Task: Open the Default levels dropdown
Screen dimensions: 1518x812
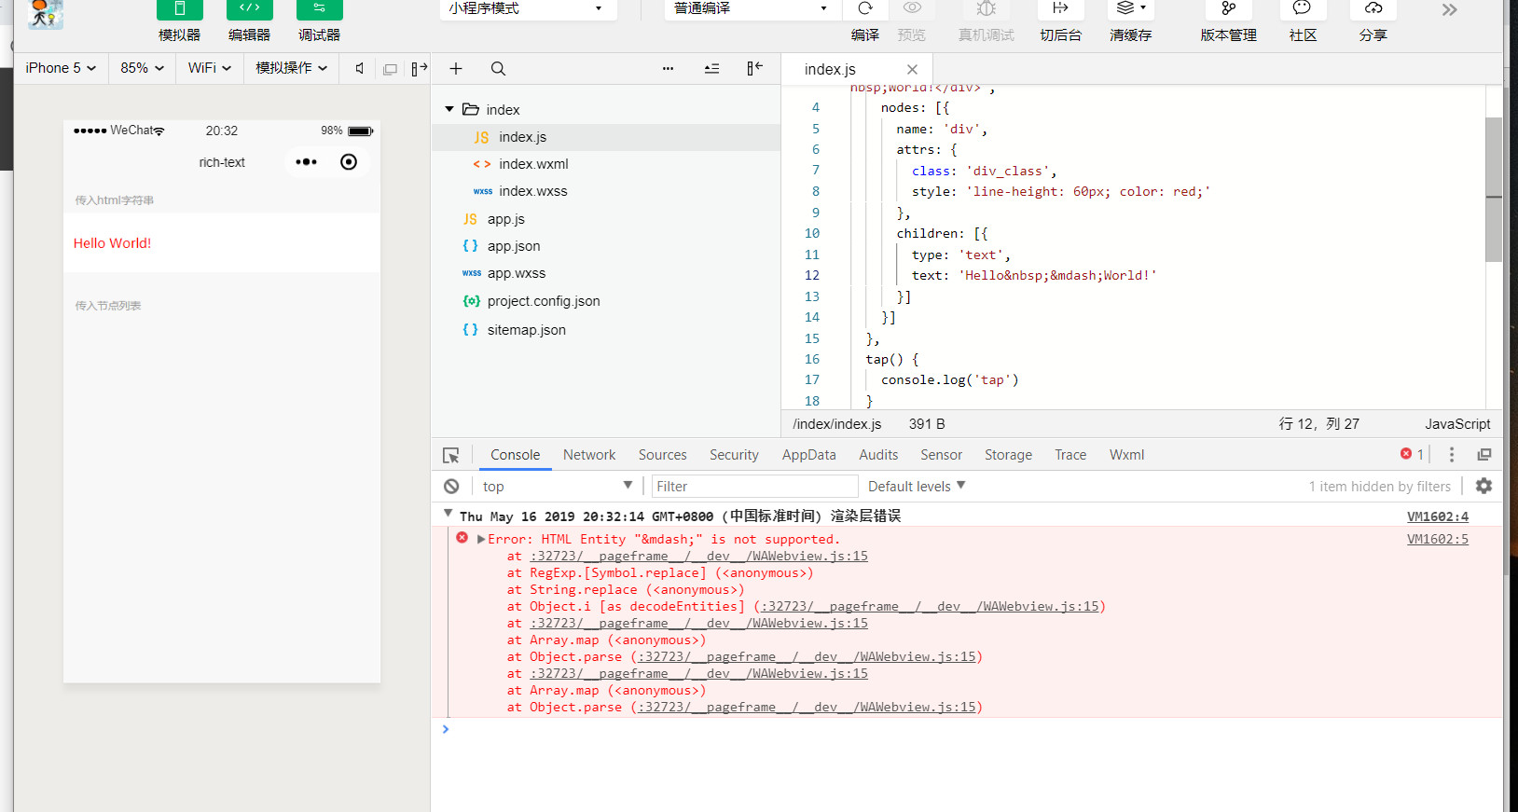Action: (917, 487)
